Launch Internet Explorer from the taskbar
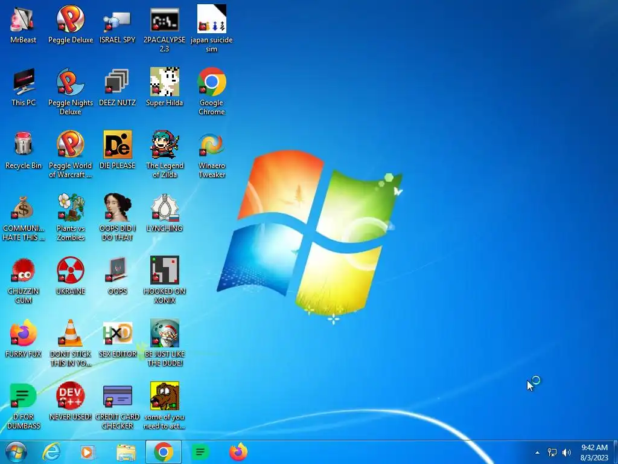The image size is (618, 464). pos(52,452)
